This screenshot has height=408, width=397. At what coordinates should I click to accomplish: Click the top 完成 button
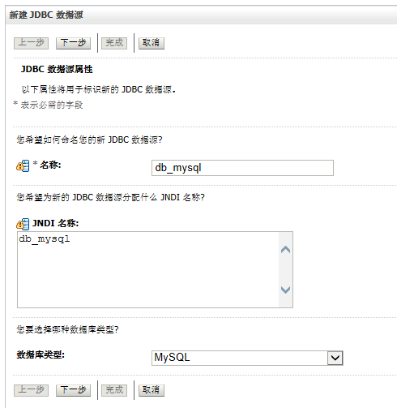pyautogui.click(x=114, y=43)
